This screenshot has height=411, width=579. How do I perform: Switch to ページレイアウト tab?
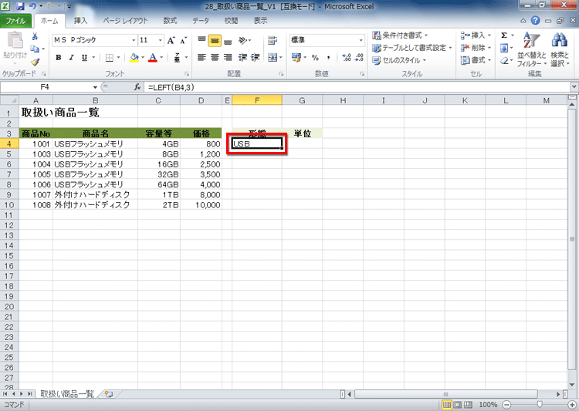coord(125,21)
